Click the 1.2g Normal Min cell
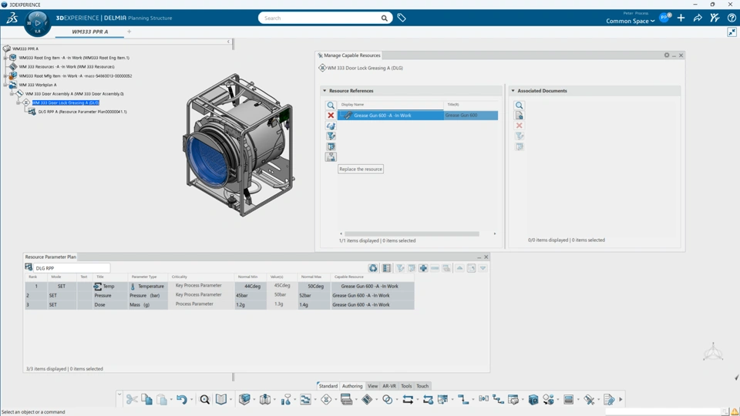This screenshot has width=740, height=416. pos(250,305)
